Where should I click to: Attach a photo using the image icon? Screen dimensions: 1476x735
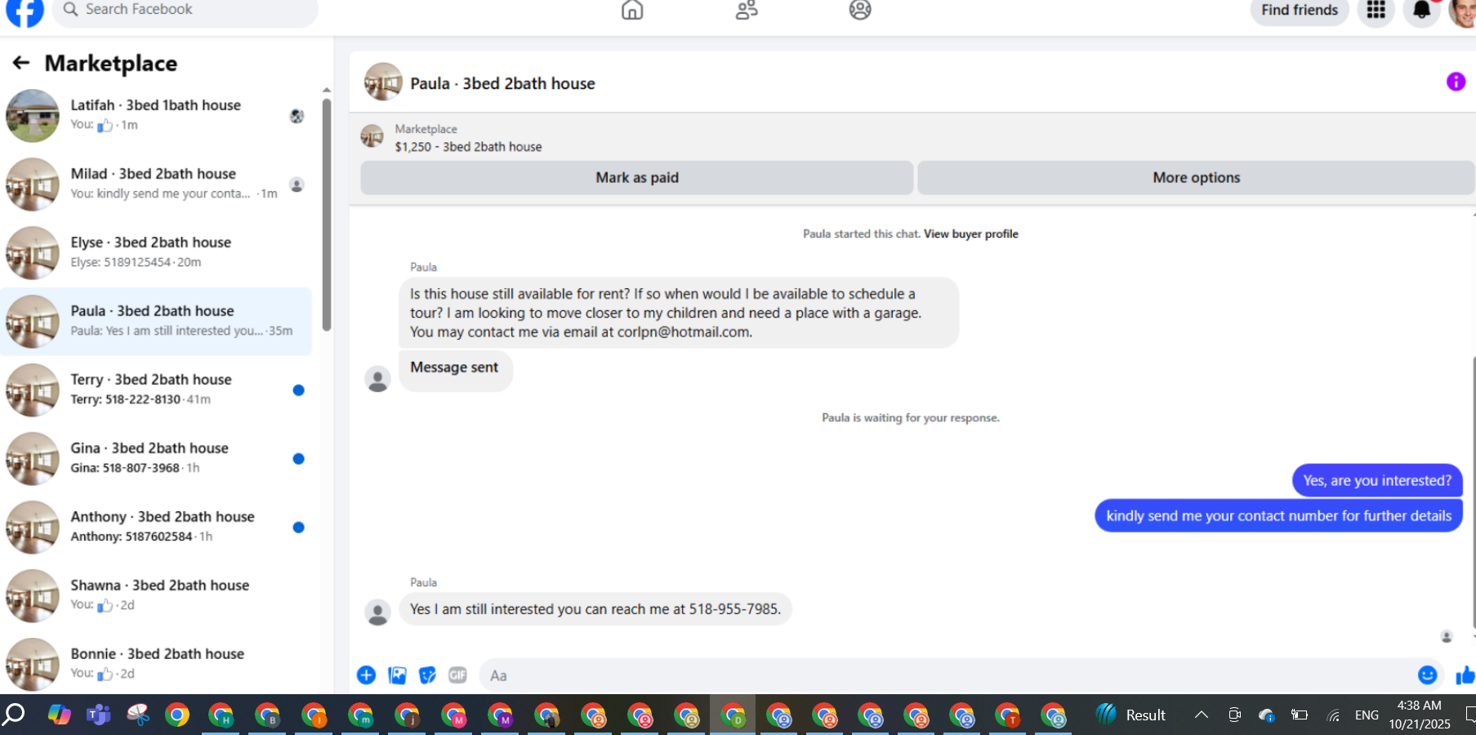[x=397, y=675]
